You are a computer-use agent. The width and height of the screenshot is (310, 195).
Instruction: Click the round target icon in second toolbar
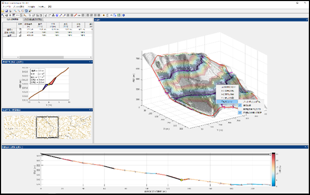pos(10,15)
